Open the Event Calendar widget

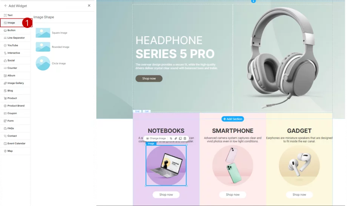coord(15,144)
